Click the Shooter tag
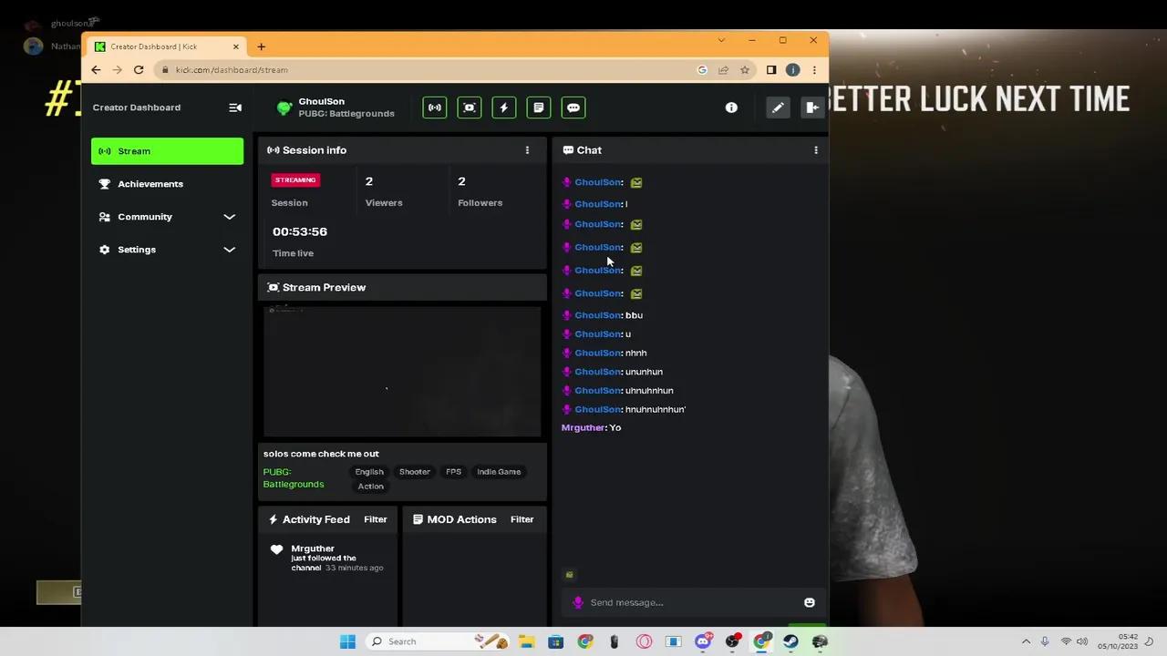Screen dimensions: 1167x656 tap(414, 472)
